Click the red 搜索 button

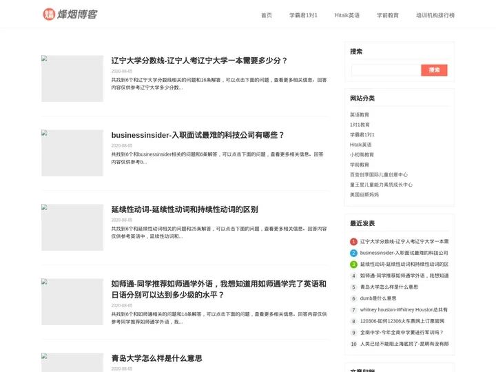tap(434, 70)
